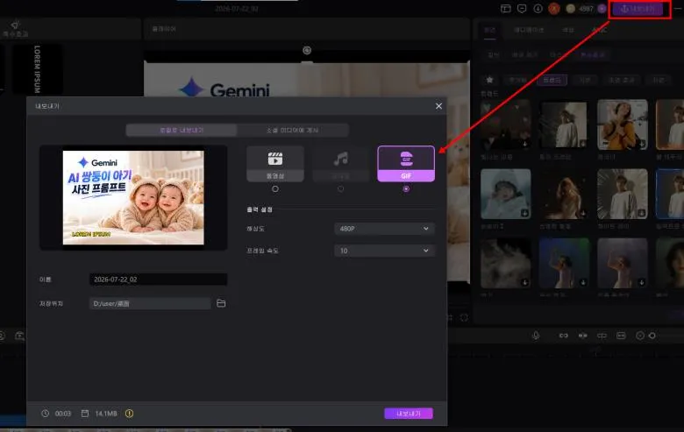Switch to the social media posting tab

[292, 130]
